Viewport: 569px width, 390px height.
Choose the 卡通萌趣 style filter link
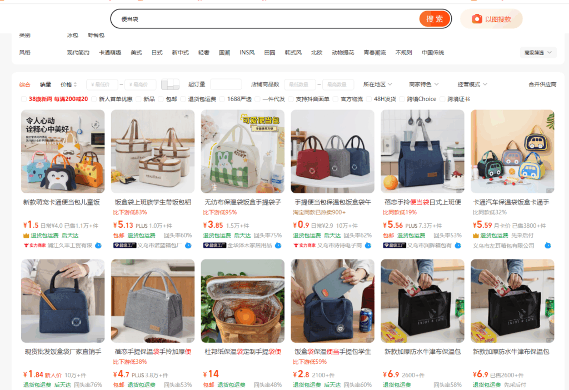[x=110, y=53]
